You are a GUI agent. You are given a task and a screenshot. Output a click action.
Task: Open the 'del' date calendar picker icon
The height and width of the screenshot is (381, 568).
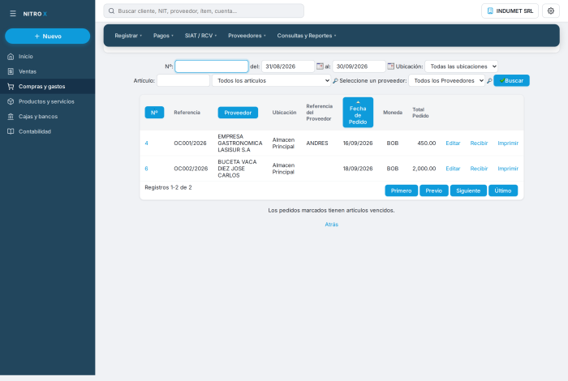click(320, 66)
